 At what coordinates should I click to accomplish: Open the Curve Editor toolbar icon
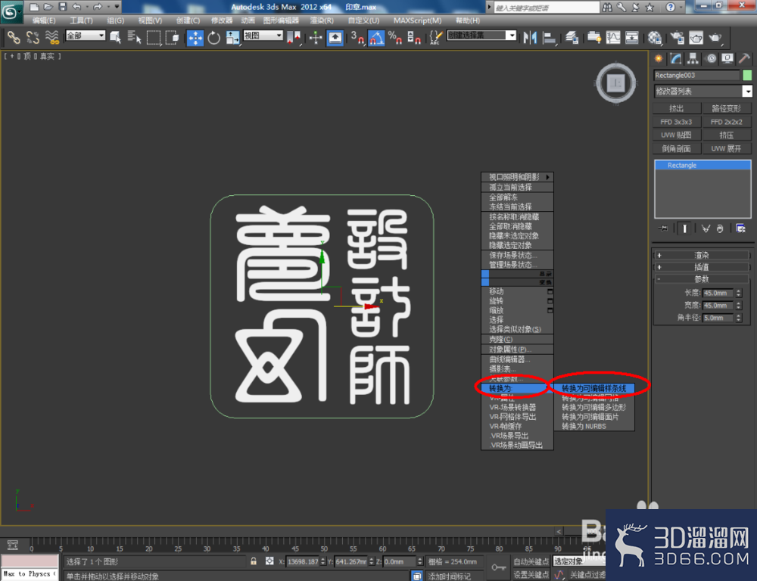(613, 38)
